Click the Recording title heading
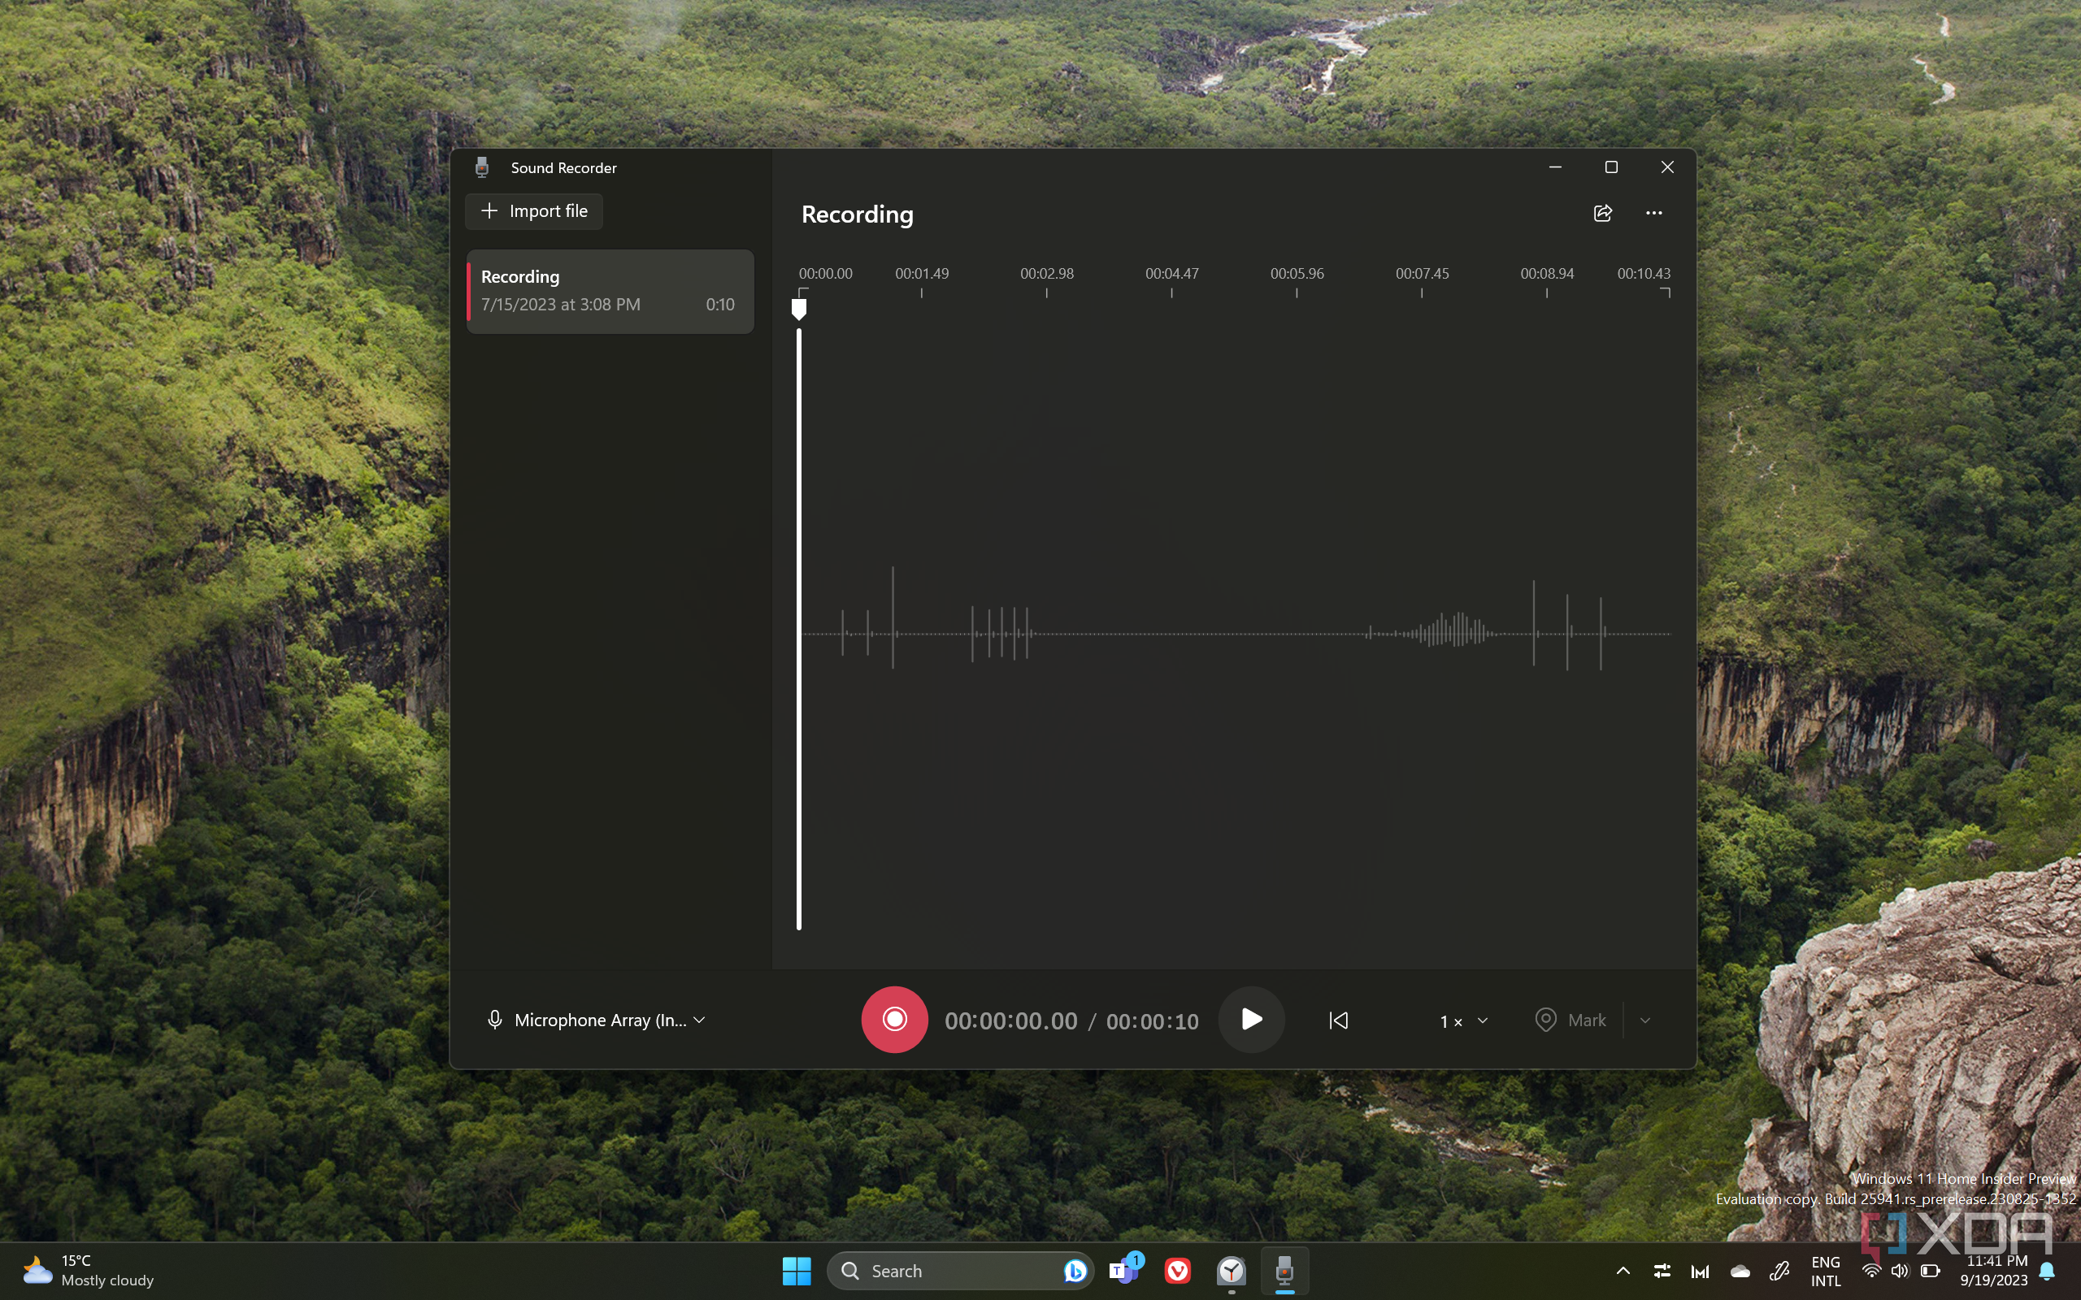This screenshot has width=2081, height=1300. point(858,214)
